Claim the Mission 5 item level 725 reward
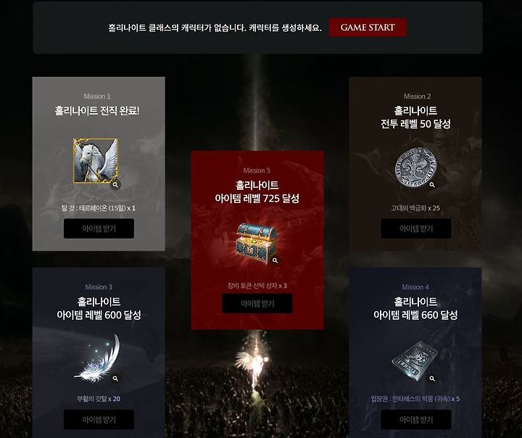This screenshot has height=438, width=522. tap(257, 303)
